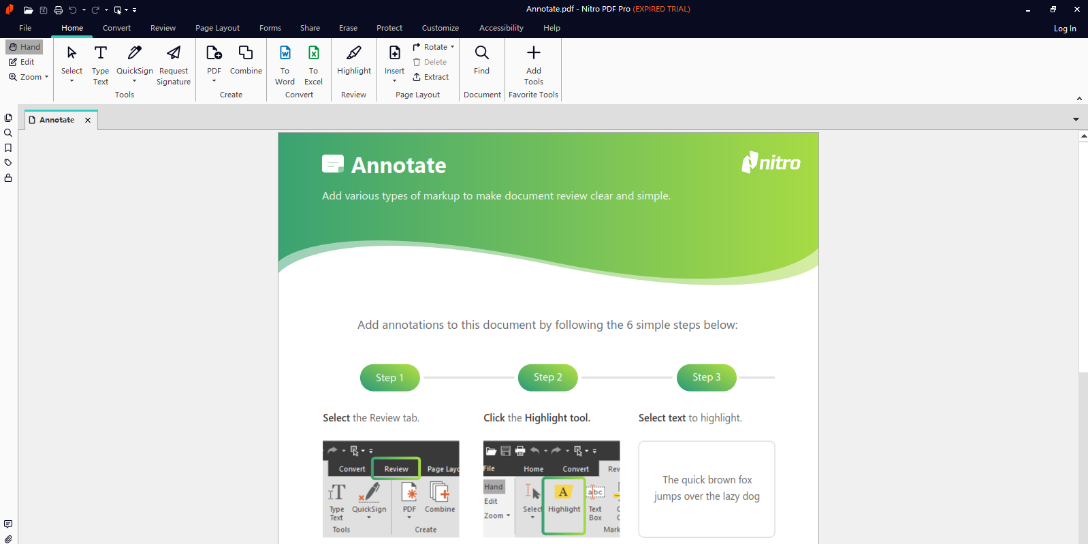Image resolution: width=1088 pixels, height=544 pixels.
Task: Switch to the Review ribbon tab
Action: tap(163, 28)
